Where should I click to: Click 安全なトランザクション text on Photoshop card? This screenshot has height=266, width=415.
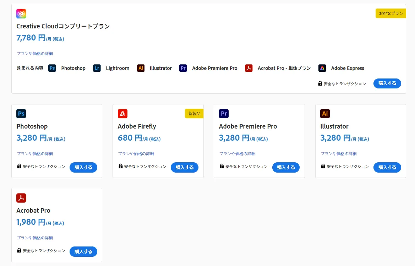(44, 167)
